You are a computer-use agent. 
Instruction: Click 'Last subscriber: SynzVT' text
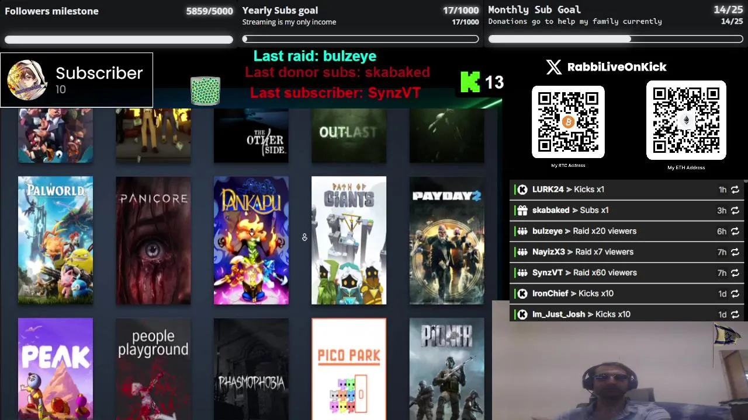click(335, 93)
